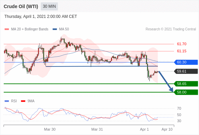199x135 pixels.
Task: Click the RSI 70 level label
Action: 179,108
